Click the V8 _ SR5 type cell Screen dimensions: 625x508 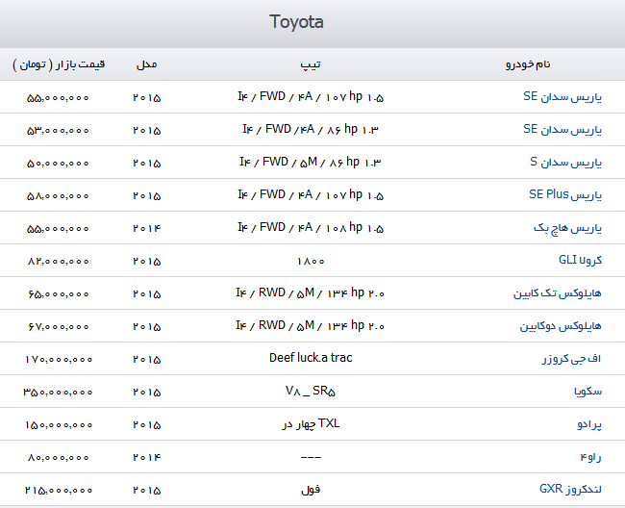311,392
